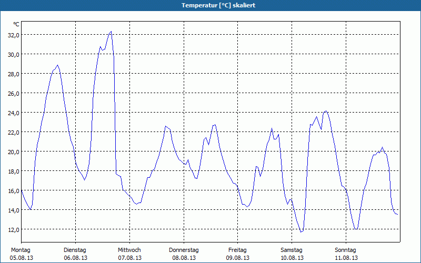
Task: Click the Samstag day label
Action: tap(292, 250)
